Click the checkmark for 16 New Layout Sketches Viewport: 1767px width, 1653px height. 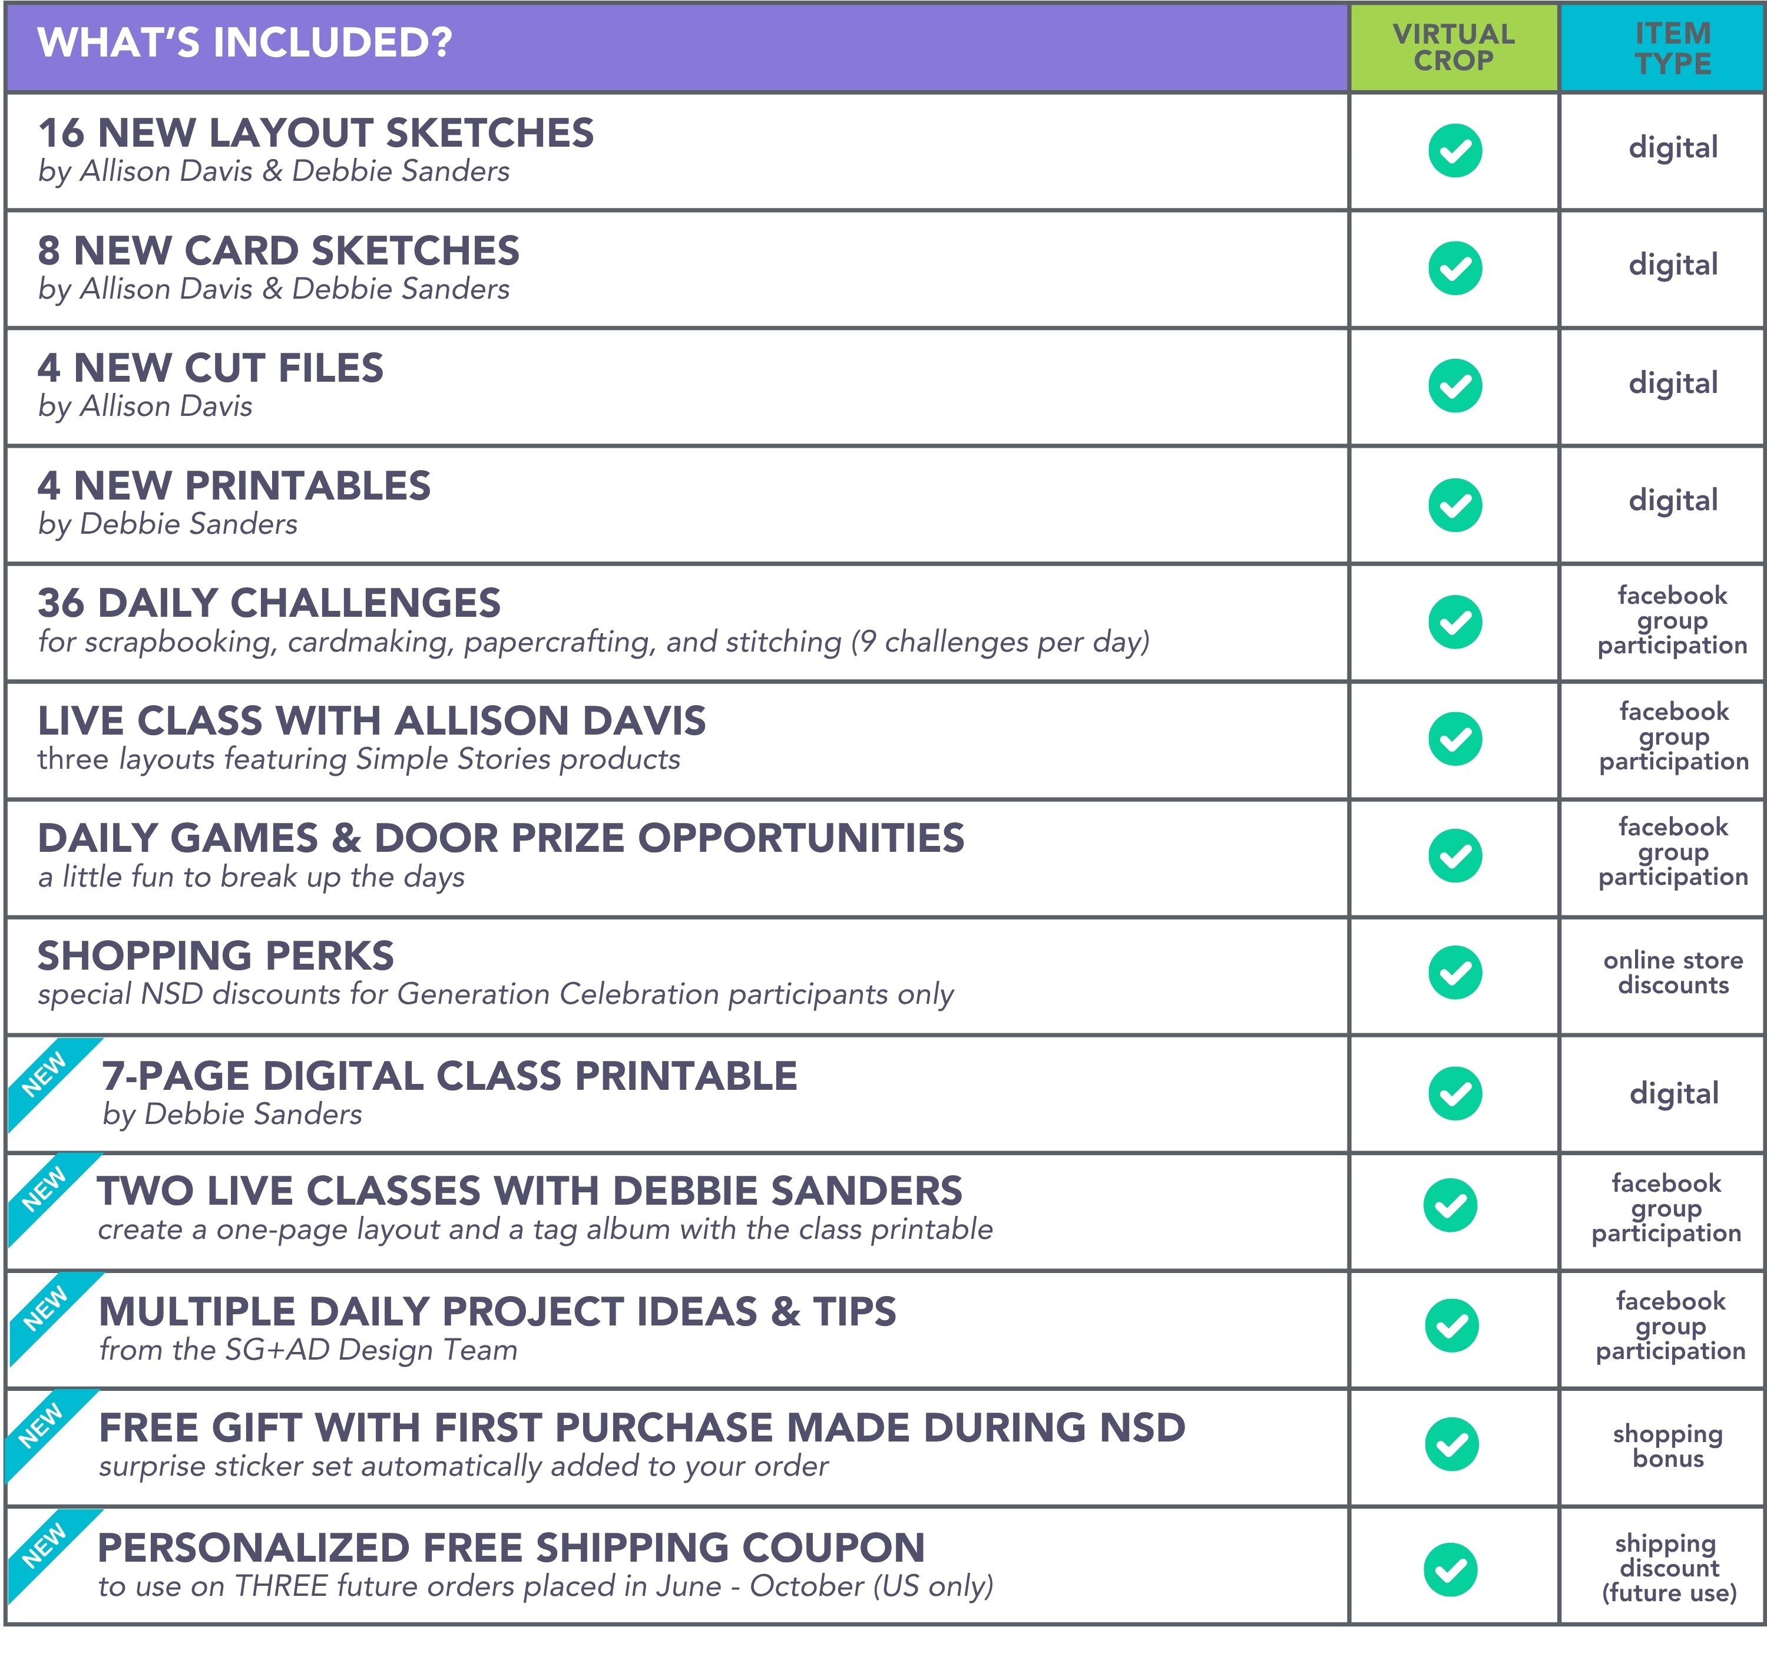(1454, 150)
